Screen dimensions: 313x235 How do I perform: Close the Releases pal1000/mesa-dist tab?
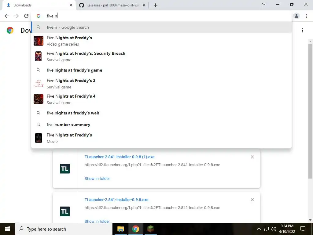click(144, 5)
